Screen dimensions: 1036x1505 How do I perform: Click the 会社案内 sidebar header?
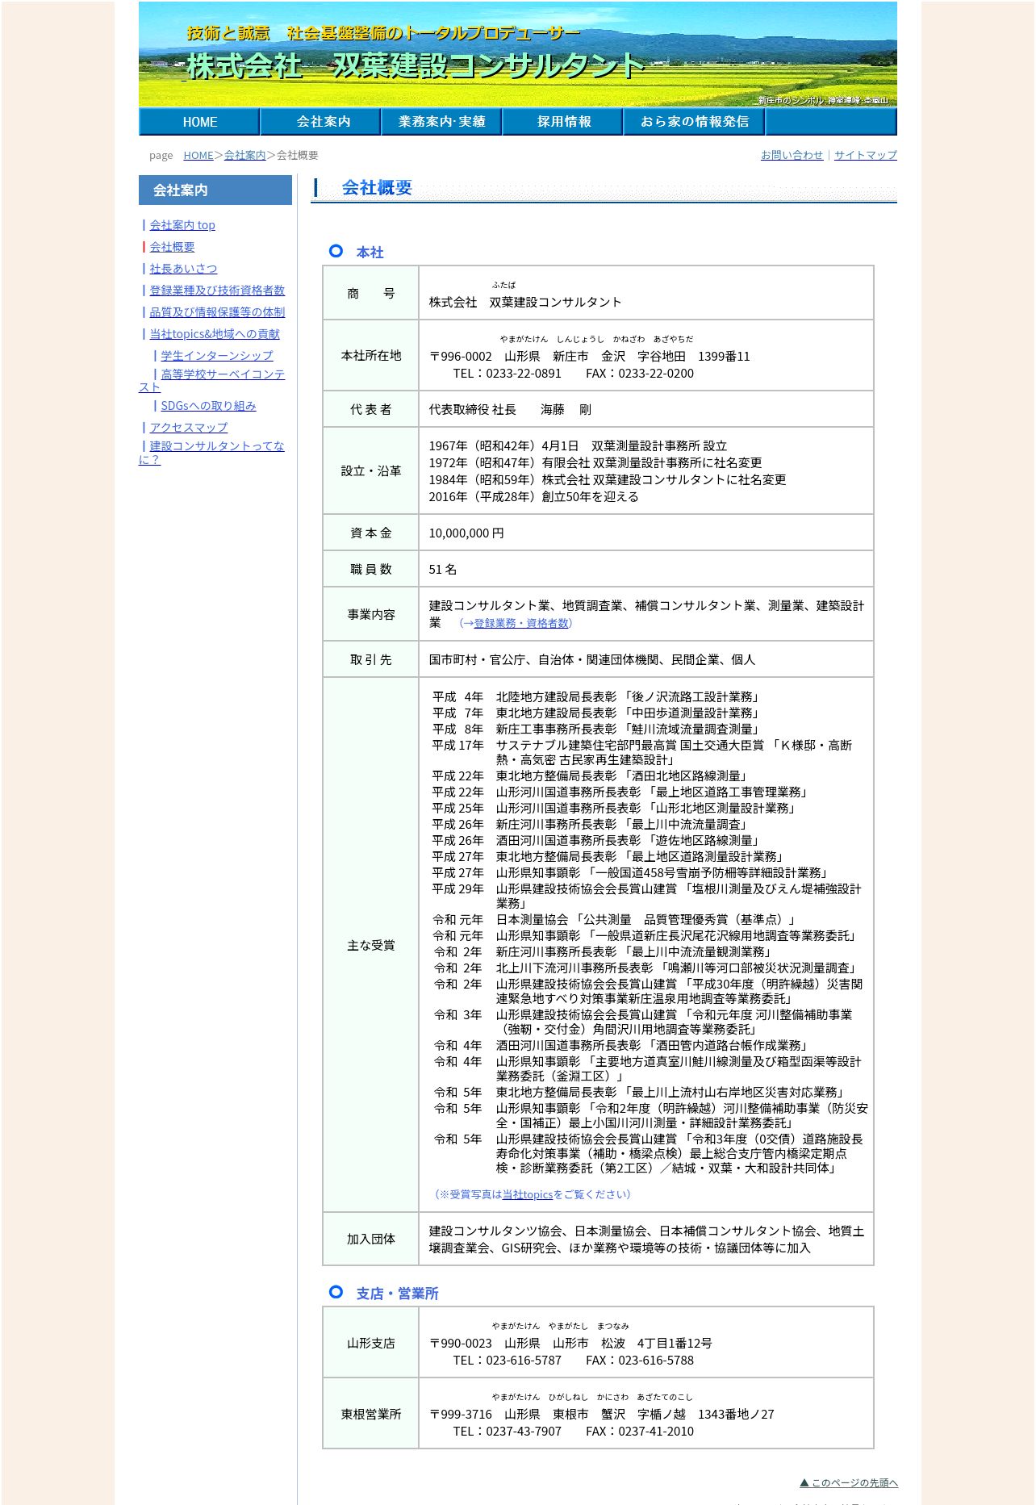pos(215,190)
